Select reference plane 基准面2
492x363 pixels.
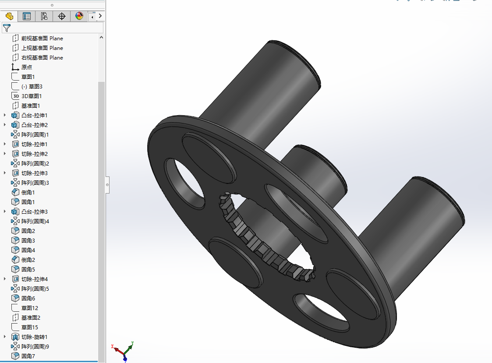coord(31,317)
